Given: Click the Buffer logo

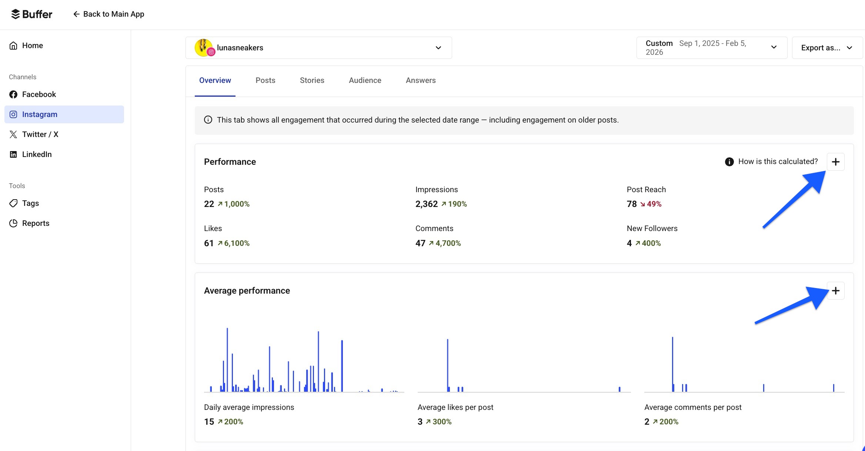Looking at the screenshot, I should [31, 14].
